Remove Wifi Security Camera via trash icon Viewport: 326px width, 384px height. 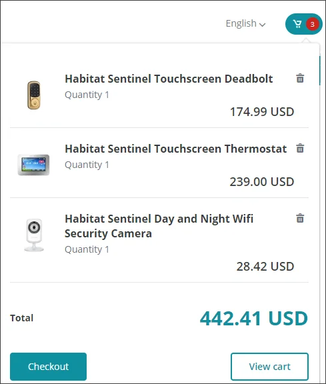coord(300,218)
